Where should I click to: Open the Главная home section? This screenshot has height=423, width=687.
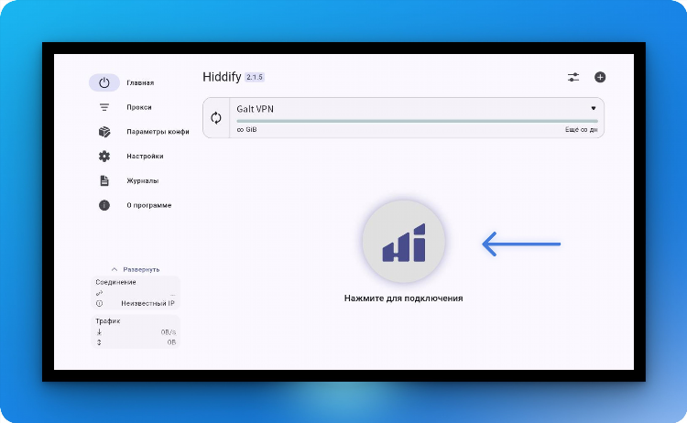click(140, 82)
